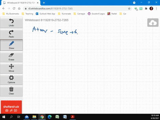Activate the Move tool

click(x=11, y=68)
